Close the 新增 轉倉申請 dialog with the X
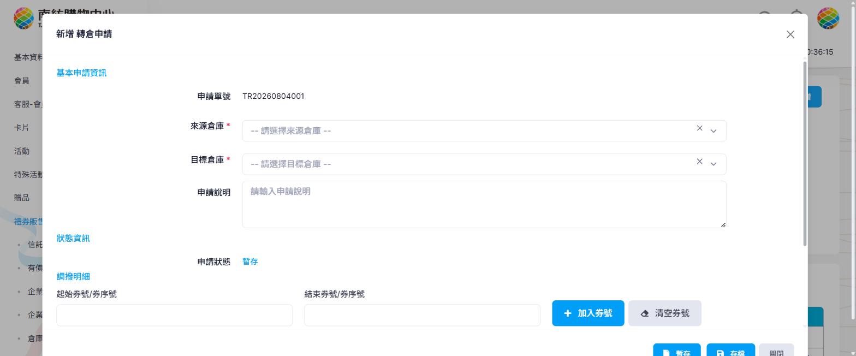Image resolution: width=856 pixels, height=356 pixels. [x=790, y=34]
